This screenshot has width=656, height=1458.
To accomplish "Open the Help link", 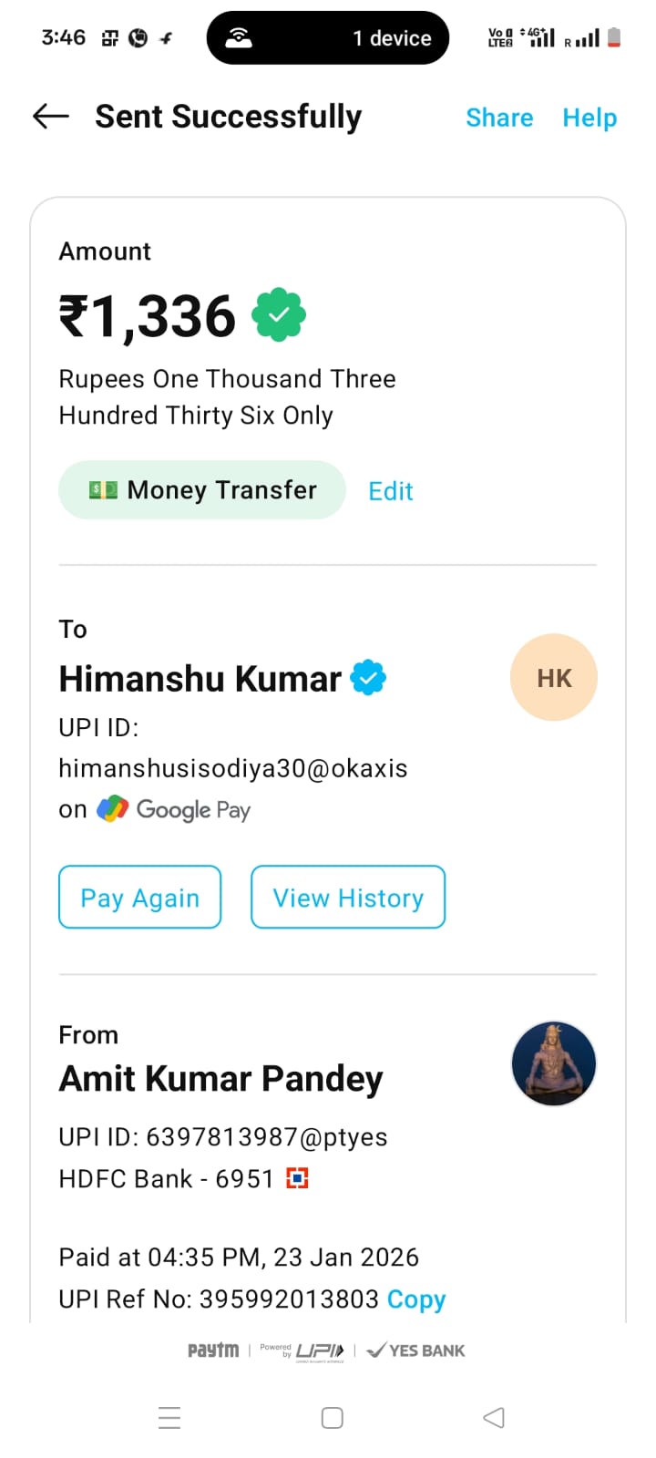I will tap(589, 118).
